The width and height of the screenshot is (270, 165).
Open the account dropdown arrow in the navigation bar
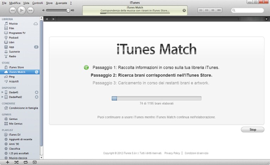[266, 19]
